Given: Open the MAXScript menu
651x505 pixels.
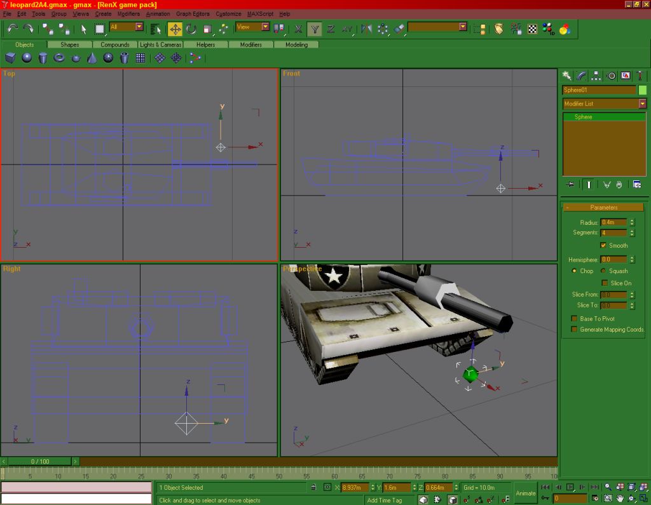Looking at the screenshot, I should tap(260, 14).
